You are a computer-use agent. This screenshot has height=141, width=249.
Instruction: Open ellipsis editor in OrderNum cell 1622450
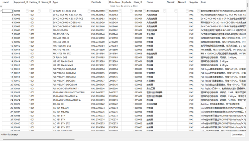tap(120, 11)
